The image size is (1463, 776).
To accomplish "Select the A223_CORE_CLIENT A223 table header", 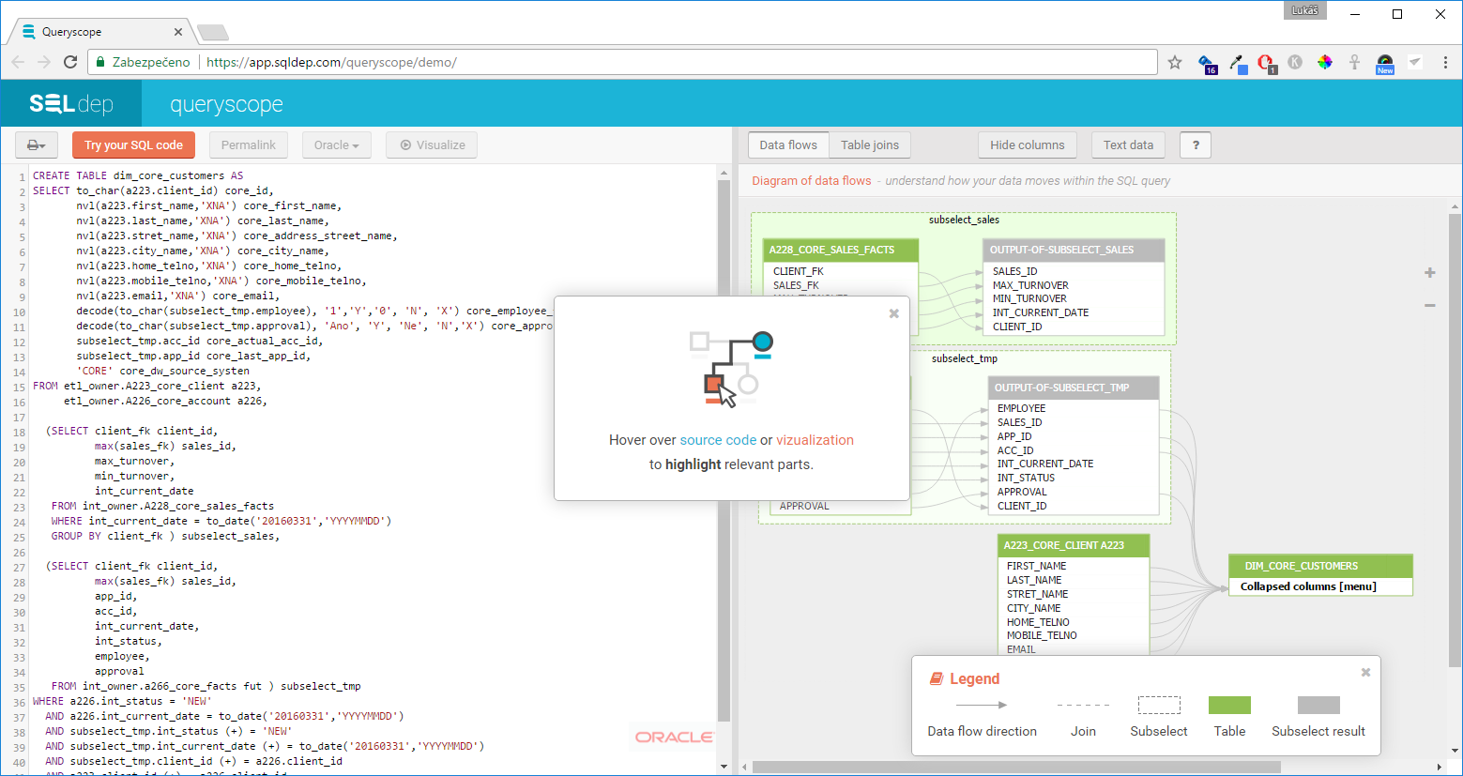I will coord(1073,545).
